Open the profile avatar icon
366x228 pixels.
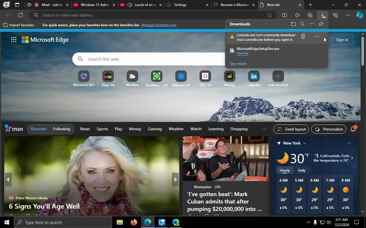pos(6,5)
